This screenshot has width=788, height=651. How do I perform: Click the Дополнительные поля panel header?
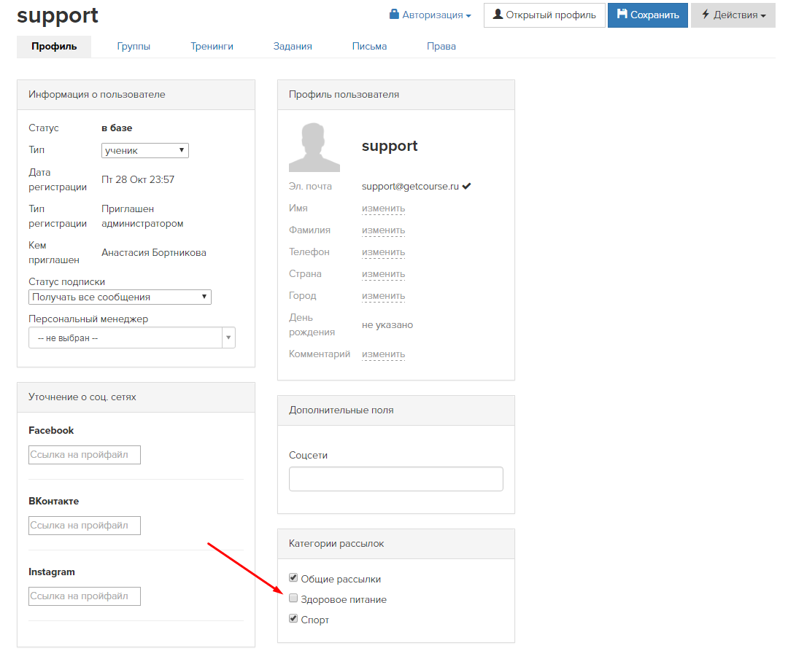click(x=396, y=410)
